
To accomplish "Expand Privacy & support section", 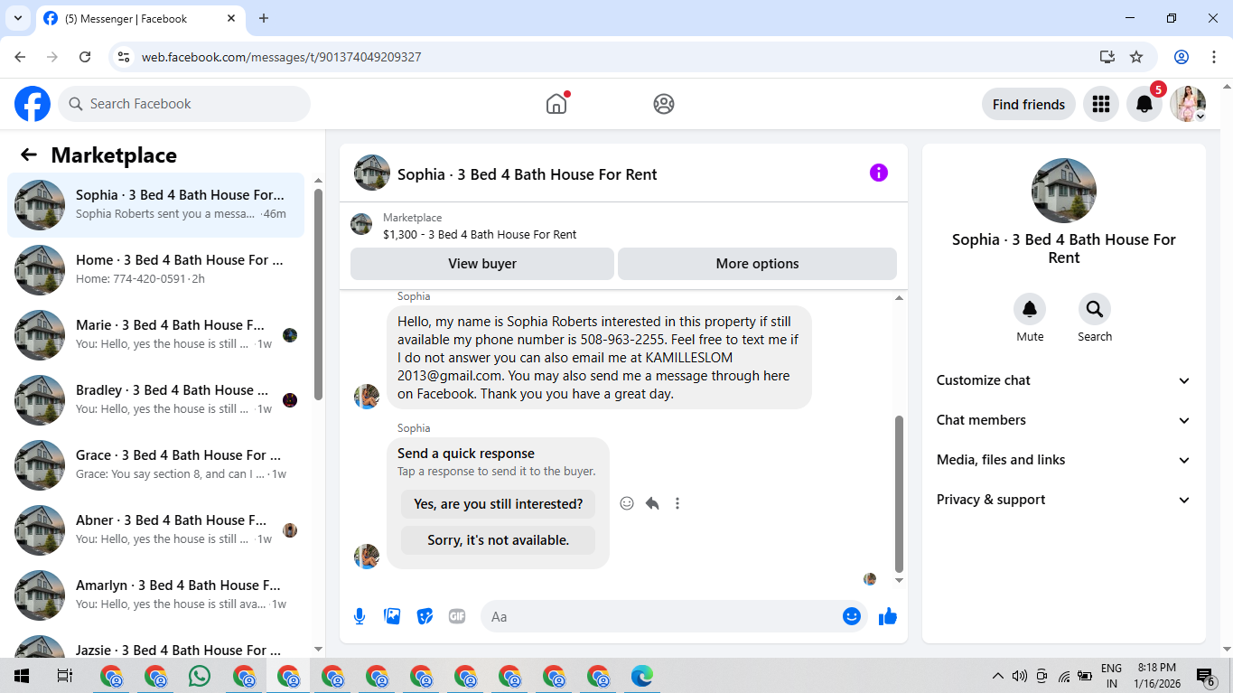I will tap(1064, 500).
